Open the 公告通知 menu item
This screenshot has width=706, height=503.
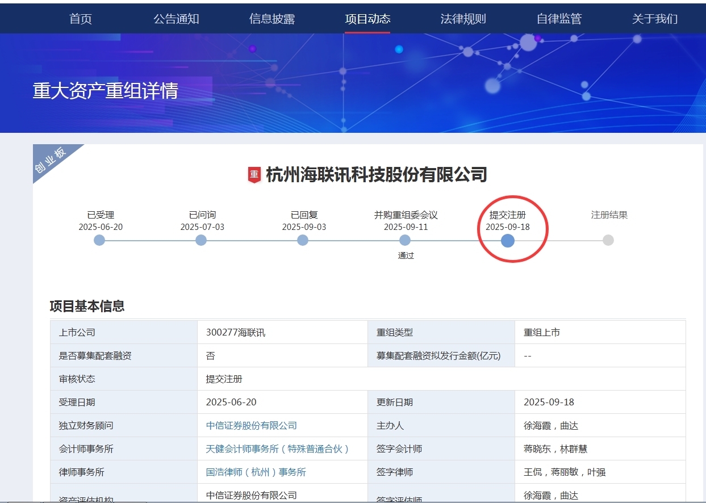click(176, 19)
